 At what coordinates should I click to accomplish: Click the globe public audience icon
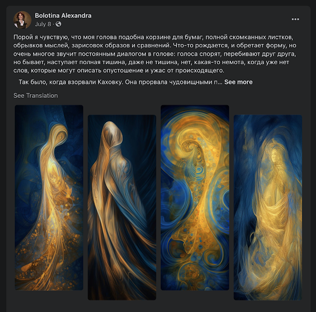coord(58,24)
